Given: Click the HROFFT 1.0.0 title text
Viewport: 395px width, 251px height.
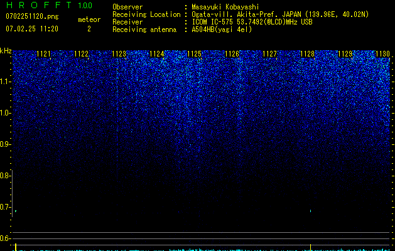Looking at the screenshot, I should click(x=49, y=5).
